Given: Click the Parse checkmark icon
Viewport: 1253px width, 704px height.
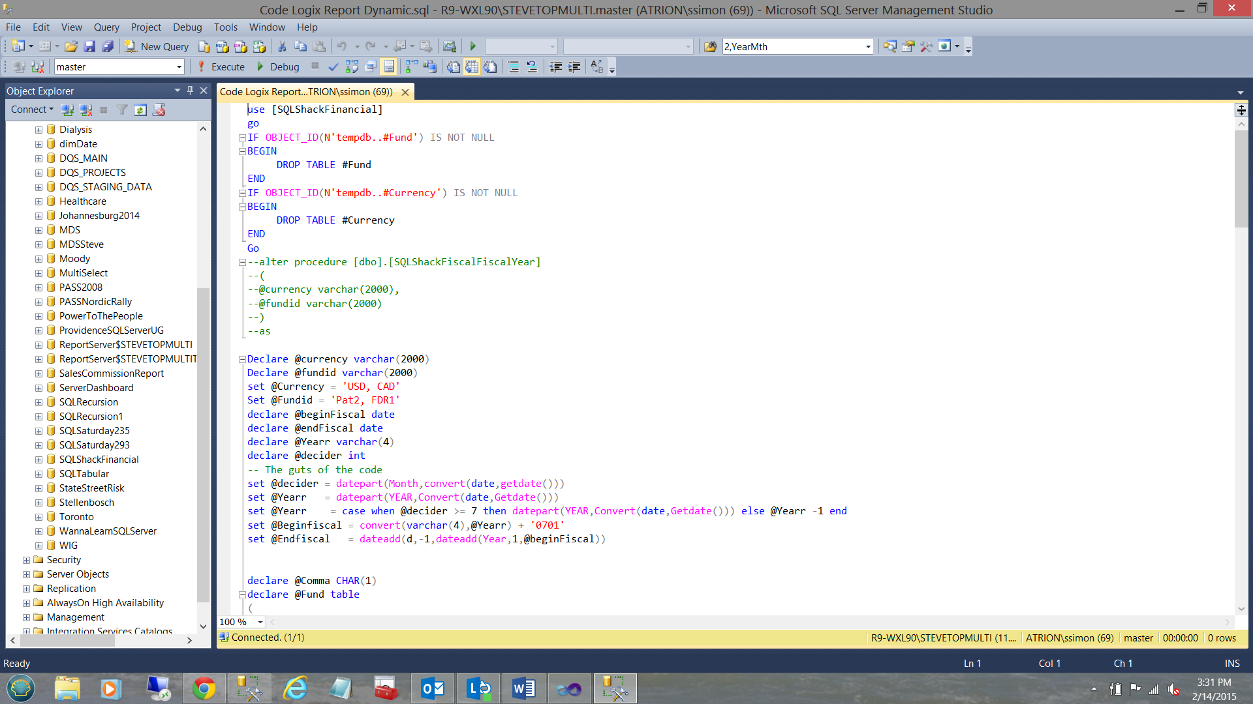Looking at the screenshot, I should [x=333, y=66].
